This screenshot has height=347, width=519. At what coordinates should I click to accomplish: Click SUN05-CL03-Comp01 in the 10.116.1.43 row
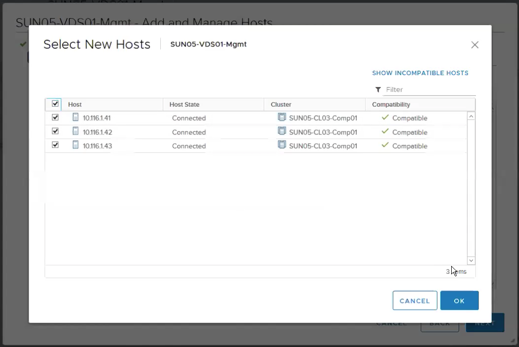point(323,146)
